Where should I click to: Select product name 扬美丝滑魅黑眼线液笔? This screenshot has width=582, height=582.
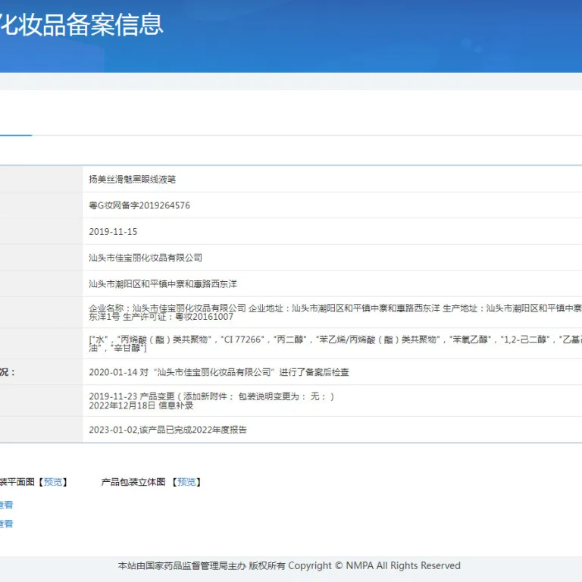click(132, 180)
